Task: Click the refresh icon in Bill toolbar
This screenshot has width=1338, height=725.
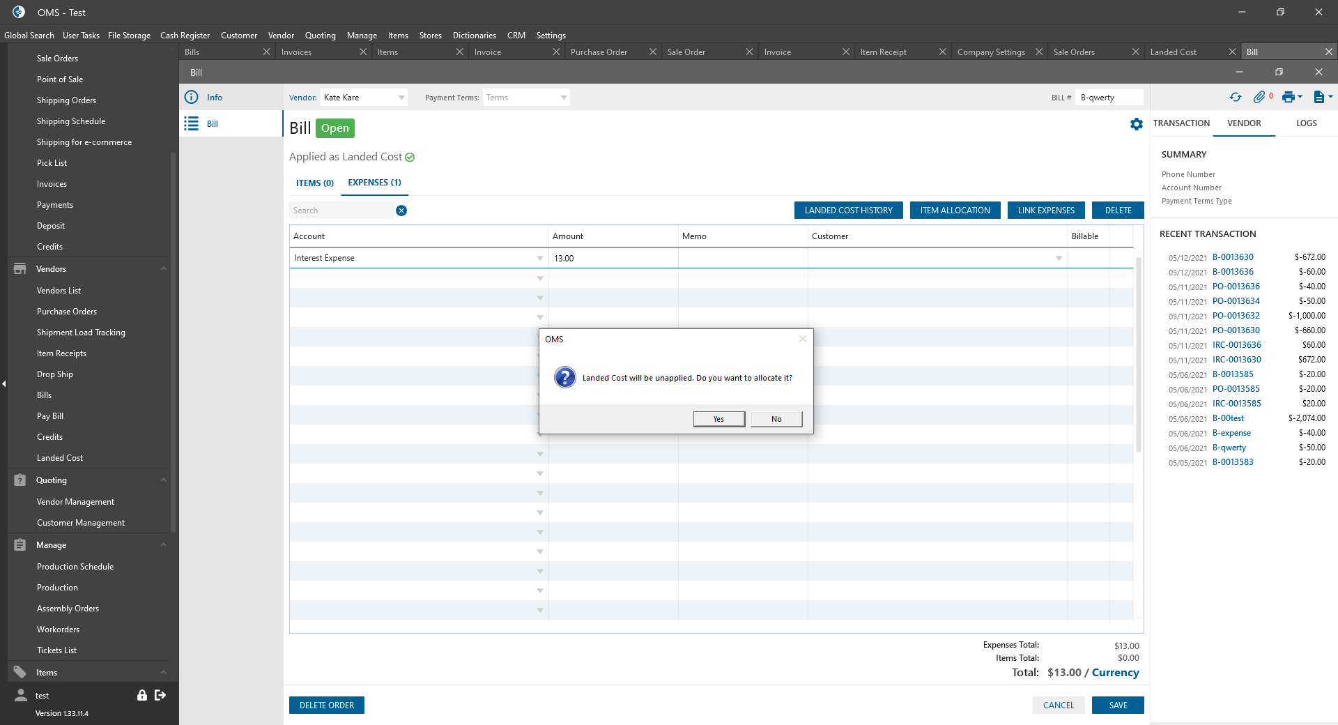Action: [x=1235, y=98]
